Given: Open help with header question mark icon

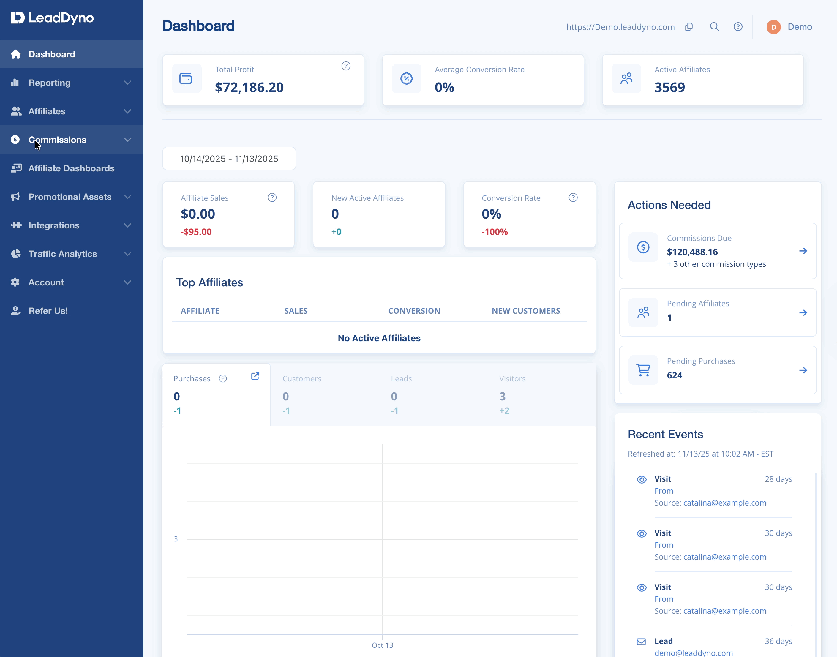Looking at the screenshot, I should click(738, 26).
